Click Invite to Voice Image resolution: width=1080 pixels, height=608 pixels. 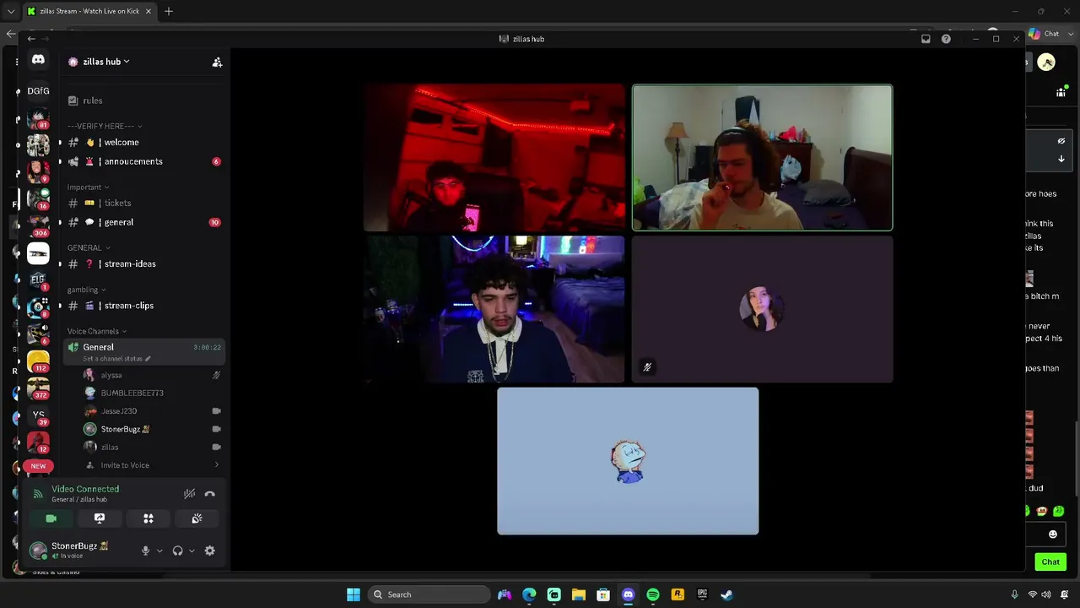click(153, 465)
